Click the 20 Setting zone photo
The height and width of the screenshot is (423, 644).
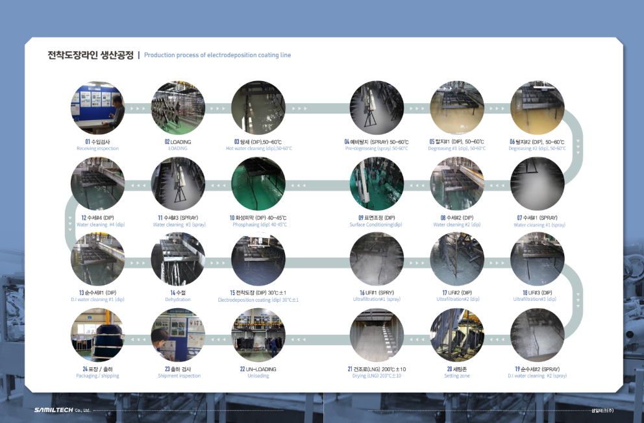point(457,335)
